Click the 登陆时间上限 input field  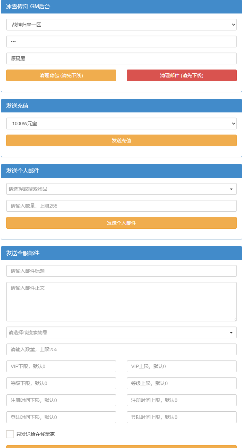click(x=182, y=417)
